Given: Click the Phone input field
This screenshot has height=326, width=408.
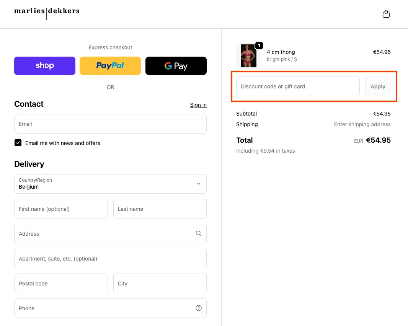Looking at the screenshot, I should pos(110,308).
